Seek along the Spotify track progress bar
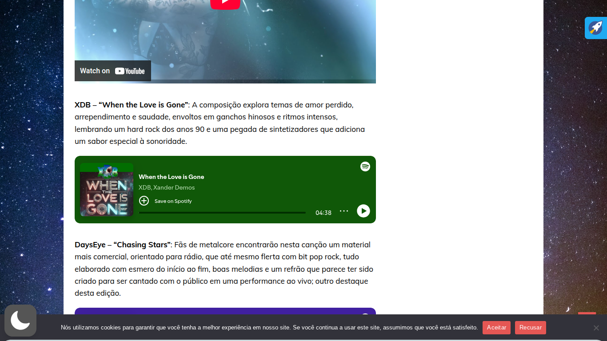This screenshot has height=341, width=607. coord(222,213)
